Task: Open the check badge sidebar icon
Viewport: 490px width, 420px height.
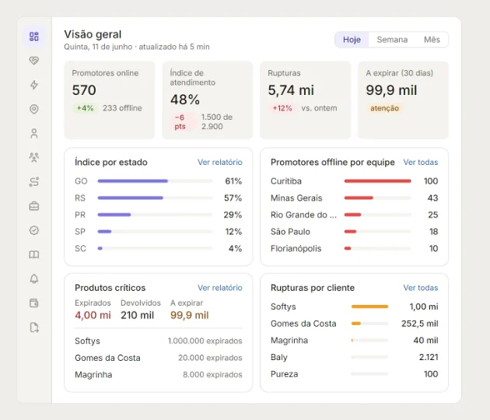Action: coord(34,230)
